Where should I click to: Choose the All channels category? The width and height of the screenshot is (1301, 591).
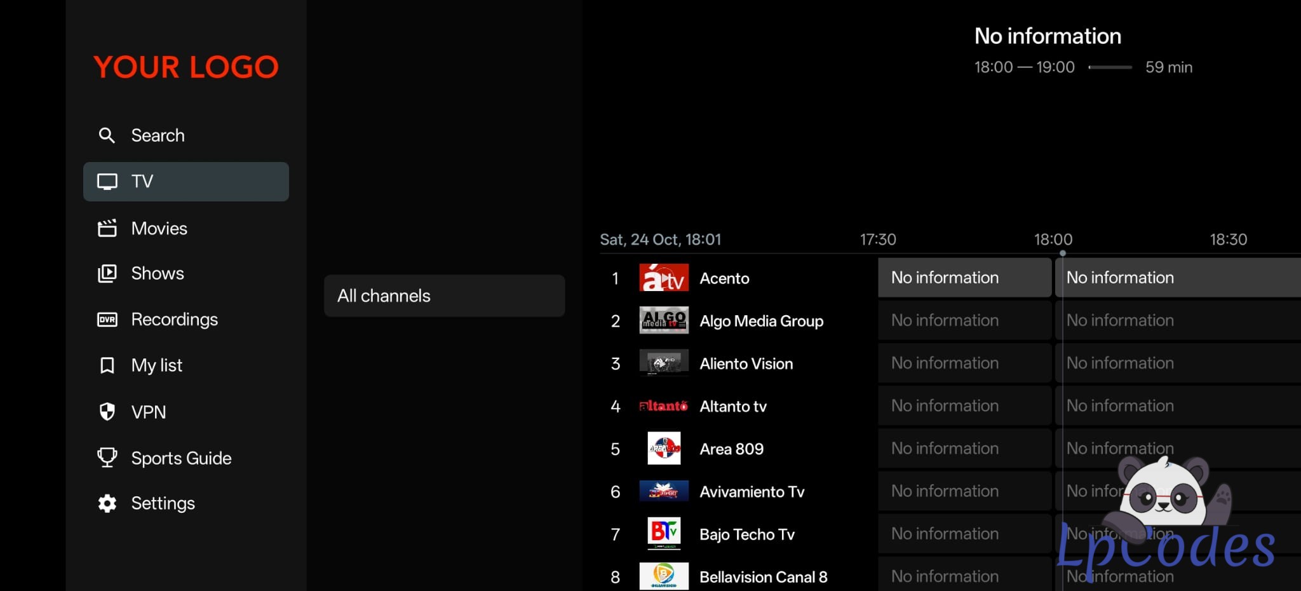(444, 295)
